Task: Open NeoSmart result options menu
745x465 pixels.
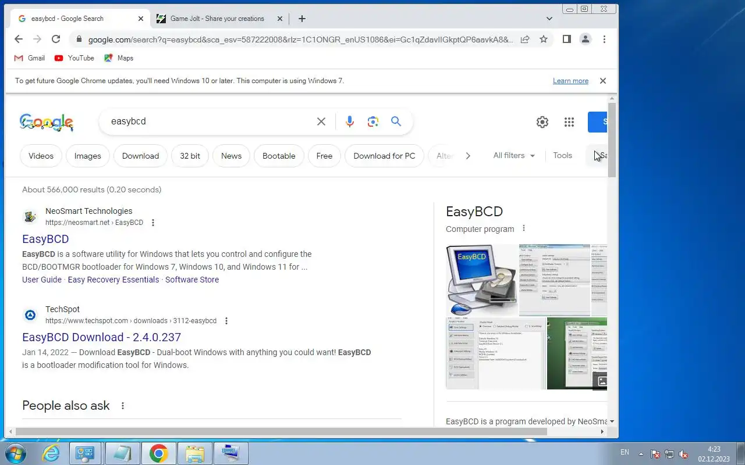Action: tap(153, 223)
